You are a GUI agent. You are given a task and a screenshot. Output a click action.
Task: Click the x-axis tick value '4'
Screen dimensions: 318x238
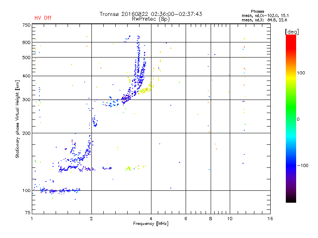pyautogui.click(x=151, y=219)
